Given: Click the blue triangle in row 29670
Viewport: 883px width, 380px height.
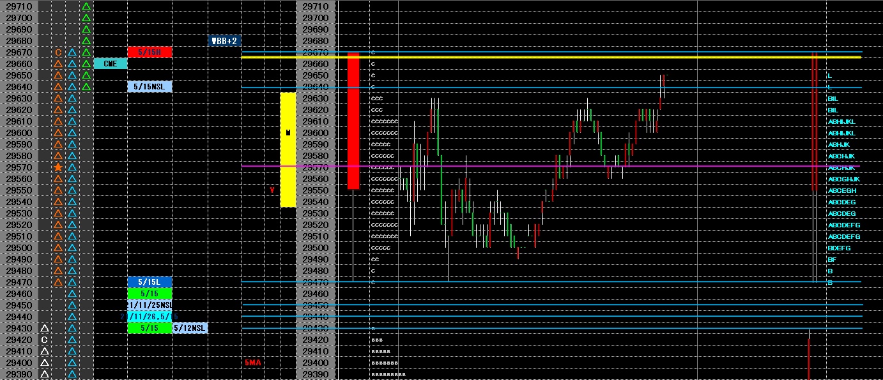Looking at the screenshot, I should 72,52.
